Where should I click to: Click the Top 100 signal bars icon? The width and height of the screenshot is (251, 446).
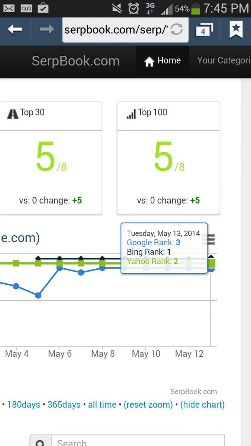(131, 114)
